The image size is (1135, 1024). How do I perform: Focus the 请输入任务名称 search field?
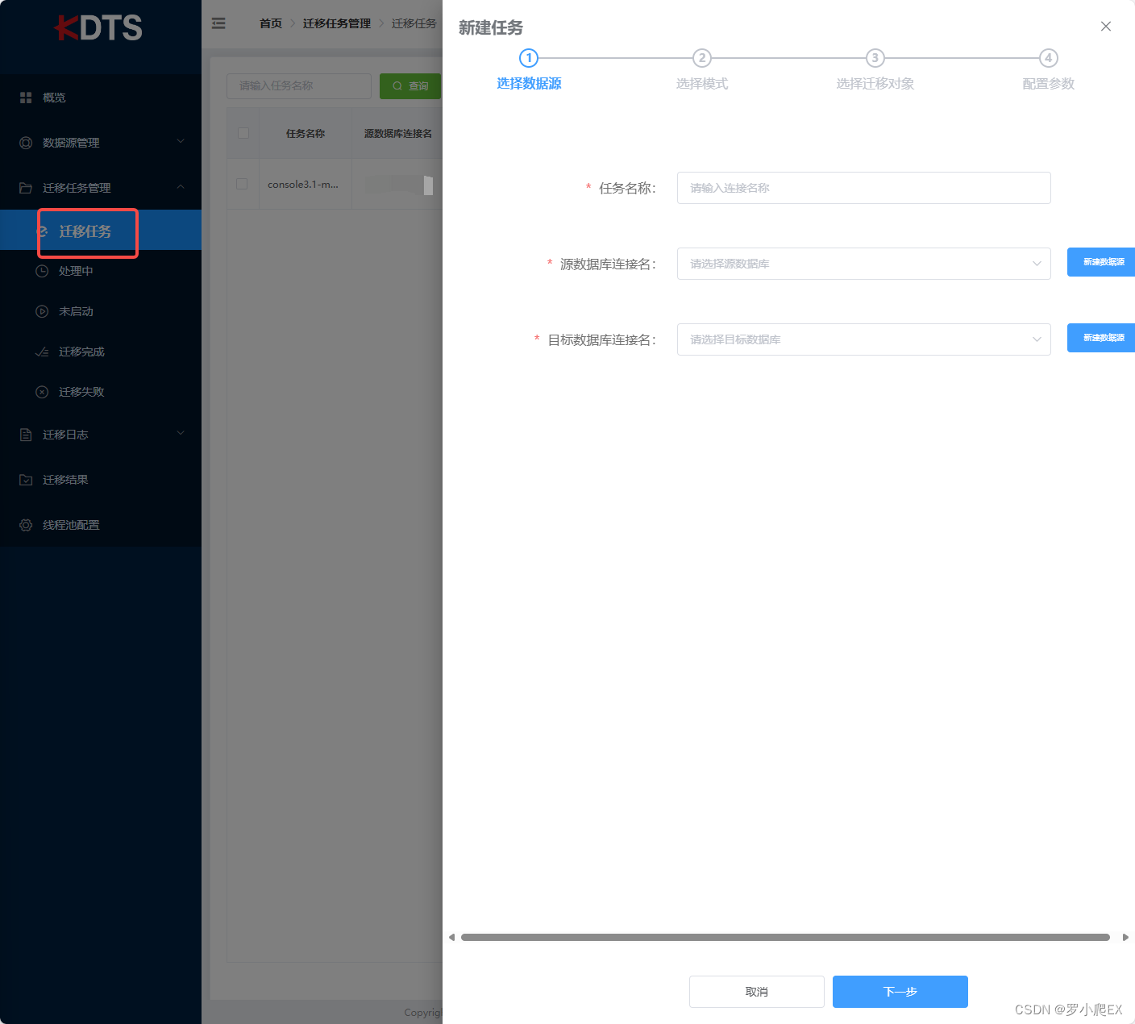[299, 86]
